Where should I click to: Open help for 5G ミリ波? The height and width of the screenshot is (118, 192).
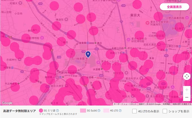tap(57, 111)
